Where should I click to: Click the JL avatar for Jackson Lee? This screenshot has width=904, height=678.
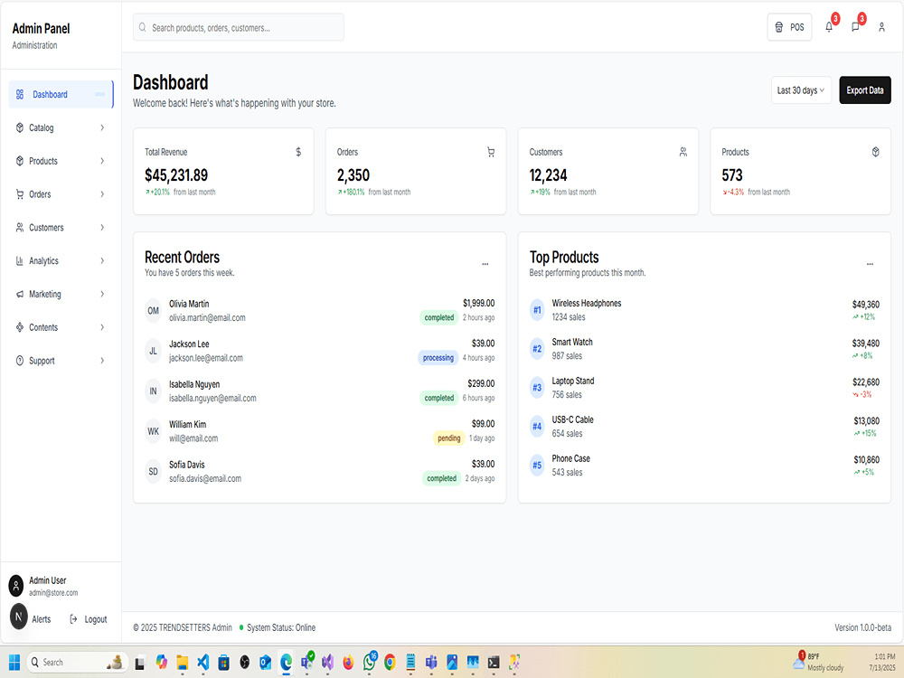(154, 351)
